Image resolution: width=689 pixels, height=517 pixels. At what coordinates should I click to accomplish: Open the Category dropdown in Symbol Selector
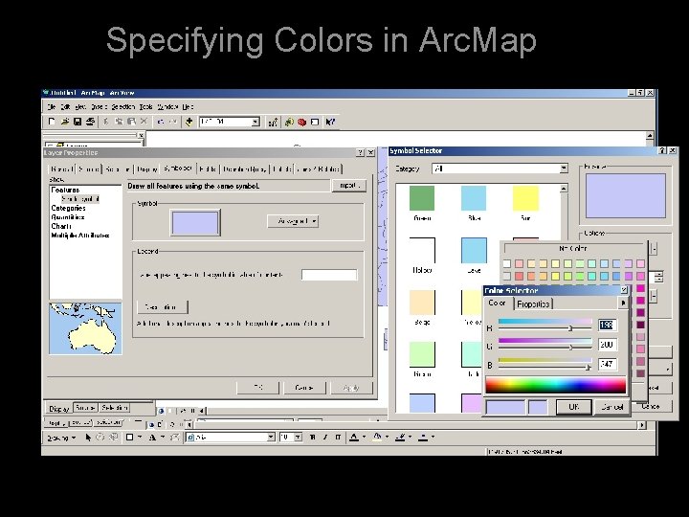click(x=564, y=169)
